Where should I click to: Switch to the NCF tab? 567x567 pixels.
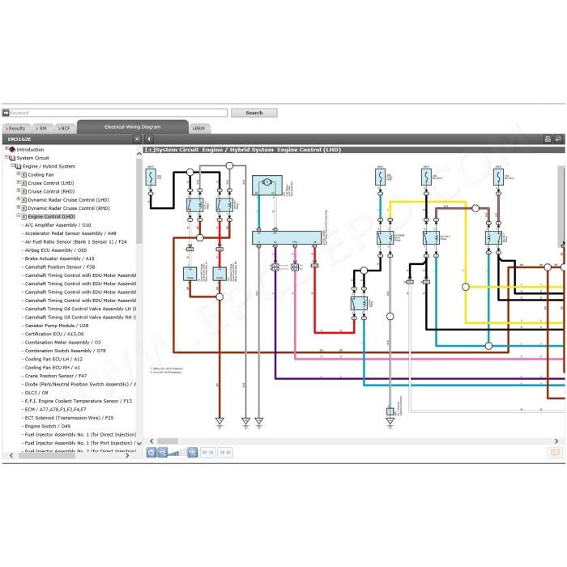pyautogui.click(x=64, y=128)
